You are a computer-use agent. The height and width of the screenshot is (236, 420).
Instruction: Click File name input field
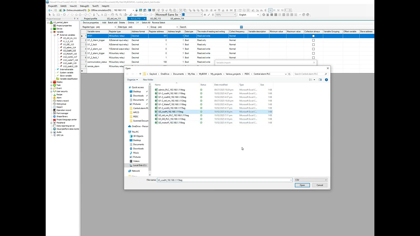pyautogui.click(x=224, y=180)
